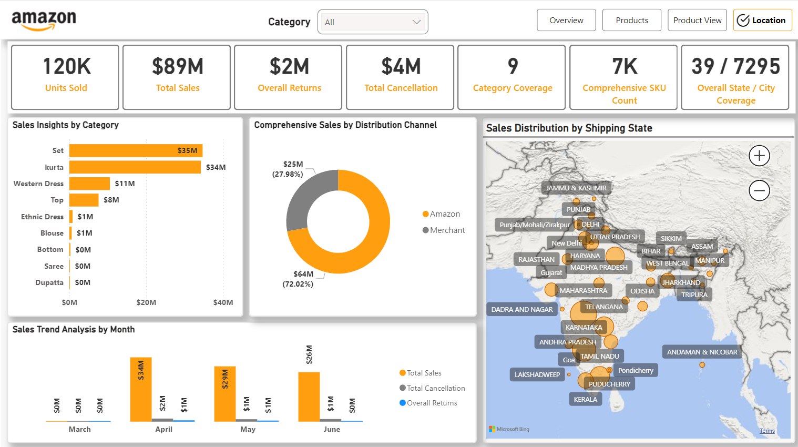Click the Overall Returns legend marker

point(403,403)
